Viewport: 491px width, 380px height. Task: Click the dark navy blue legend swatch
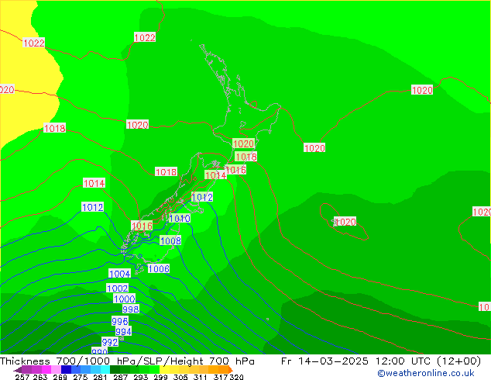(x=66, y=370)
